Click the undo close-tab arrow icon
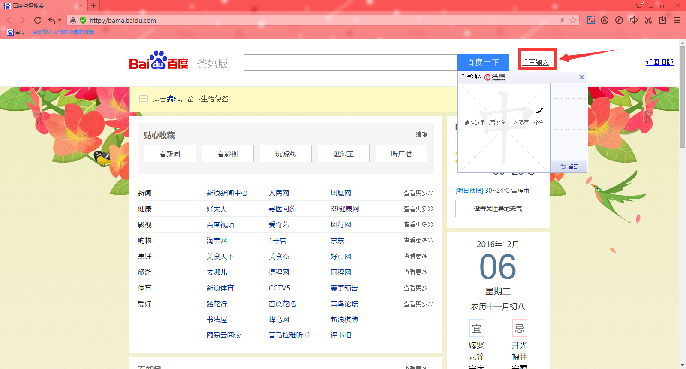This screenshot has width=686, height=369. 52,20
